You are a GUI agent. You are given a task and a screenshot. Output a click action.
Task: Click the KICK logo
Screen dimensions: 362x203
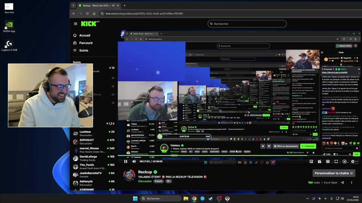click(90, 24)
